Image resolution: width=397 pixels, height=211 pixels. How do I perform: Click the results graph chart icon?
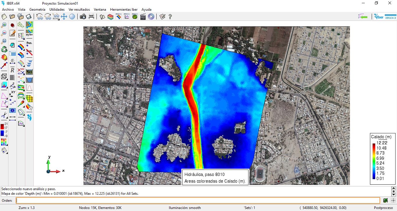(127, 17)
